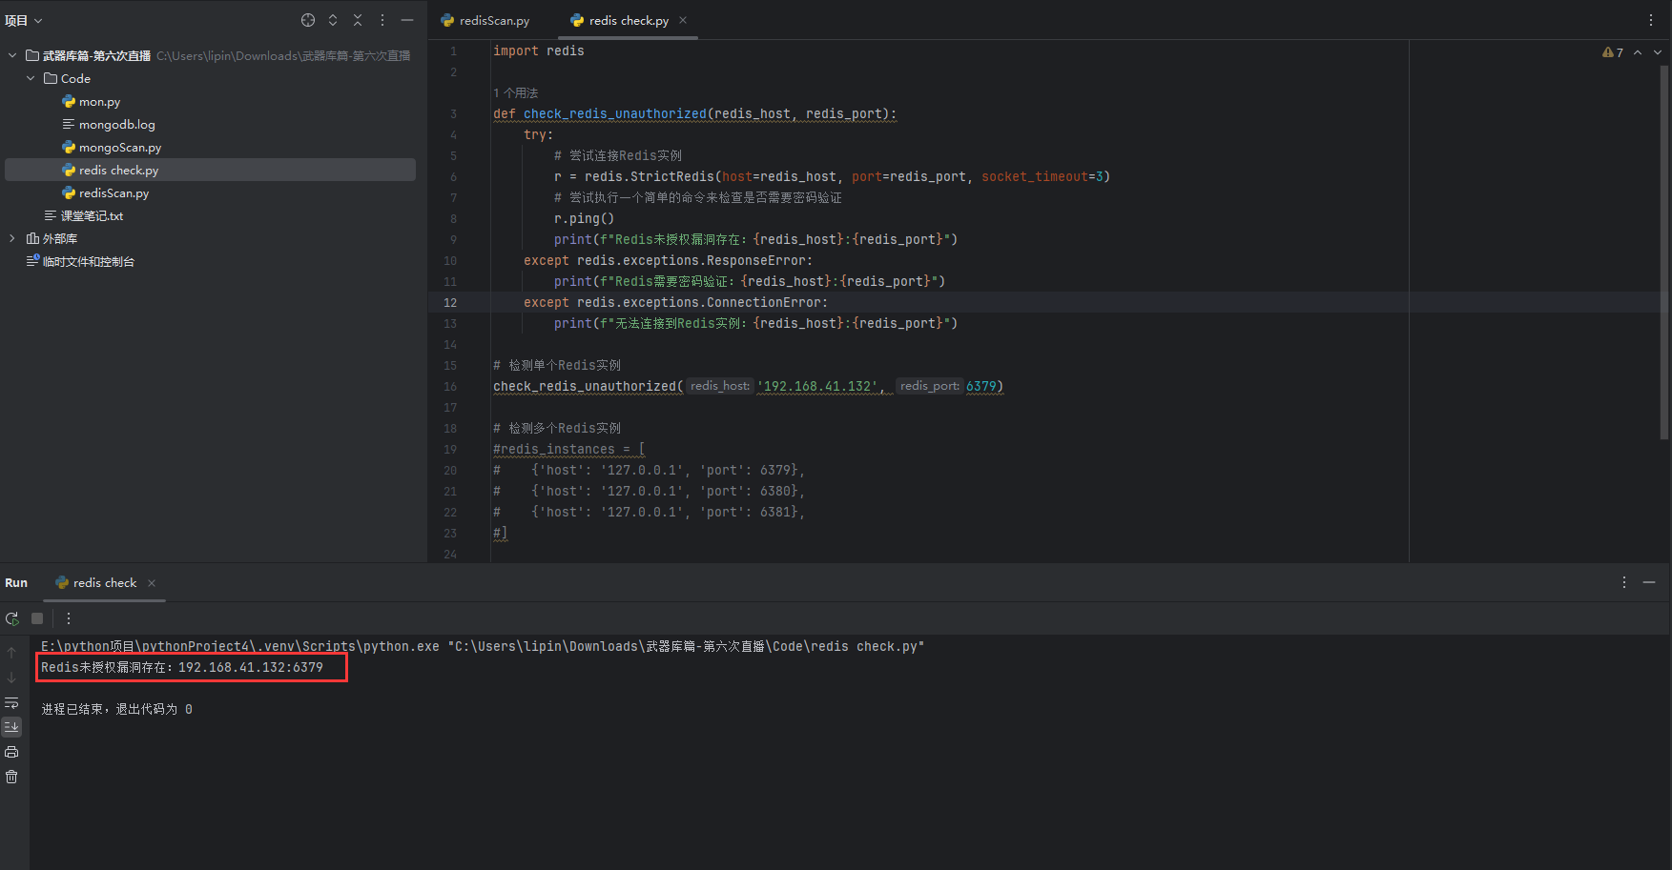
Task: Hide the project tool window
Action: click(x=407, y=20)
